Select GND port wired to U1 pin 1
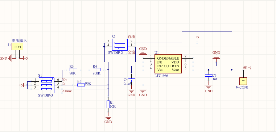 click(x=143, y=51)
